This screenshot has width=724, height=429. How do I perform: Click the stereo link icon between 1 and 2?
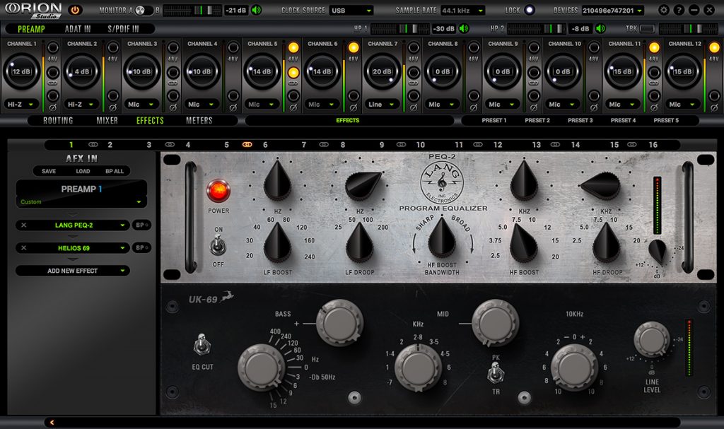coord(93,145)
